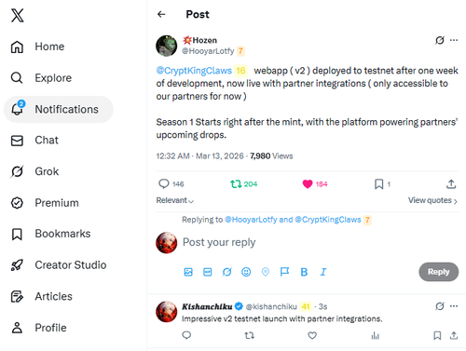The image size is (466, 351).
Task: Open View quotes
Action: [432, 200]
